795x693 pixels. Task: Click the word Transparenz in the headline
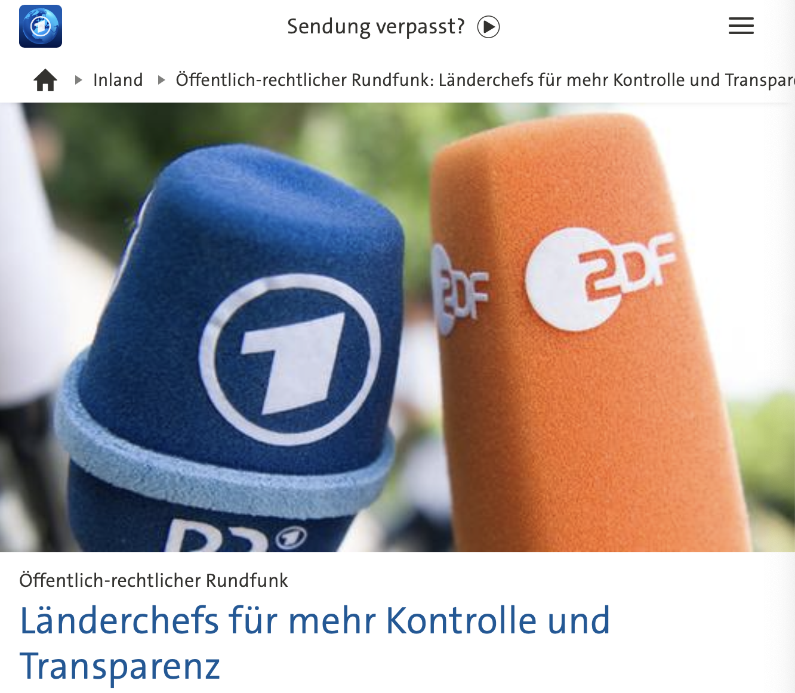(x=120, y=666)
